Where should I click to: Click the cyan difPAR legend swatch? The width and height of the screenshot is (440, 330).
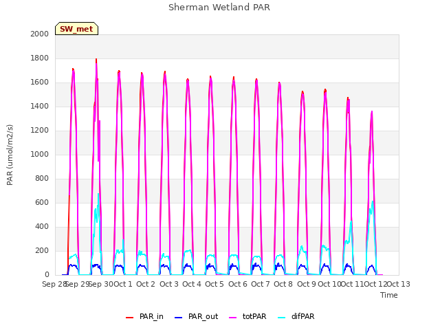click(x=281, y=318)
